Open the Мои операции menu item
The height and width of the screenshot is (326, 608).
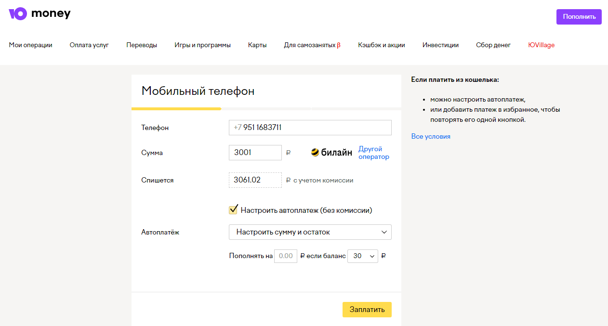click(30, 45)
